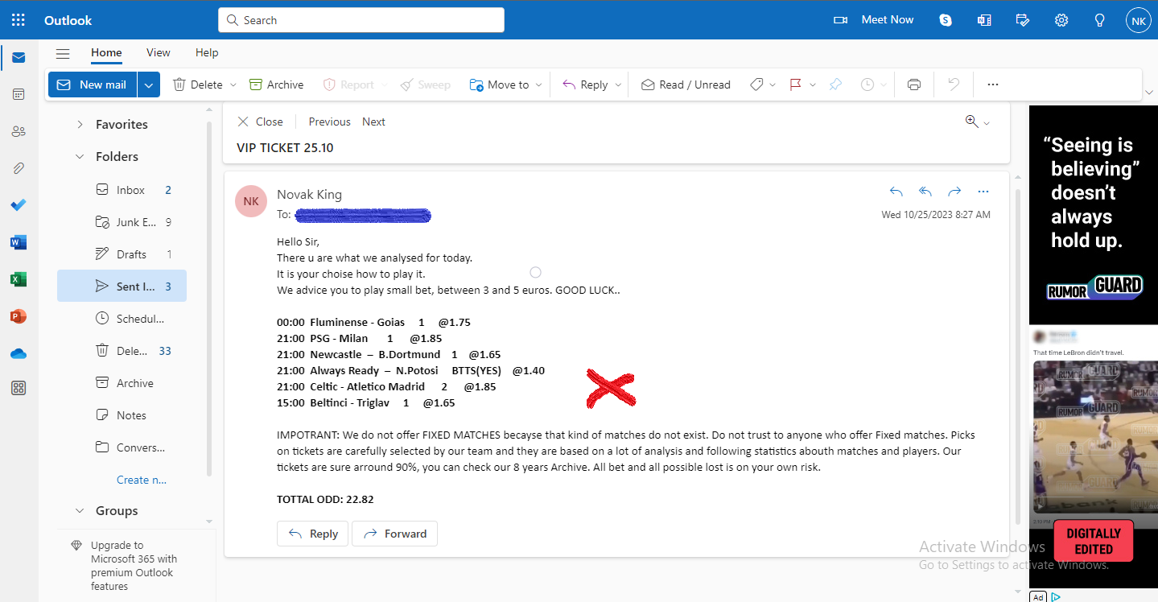Delete the message with Delete button

(x=198, y=85)
